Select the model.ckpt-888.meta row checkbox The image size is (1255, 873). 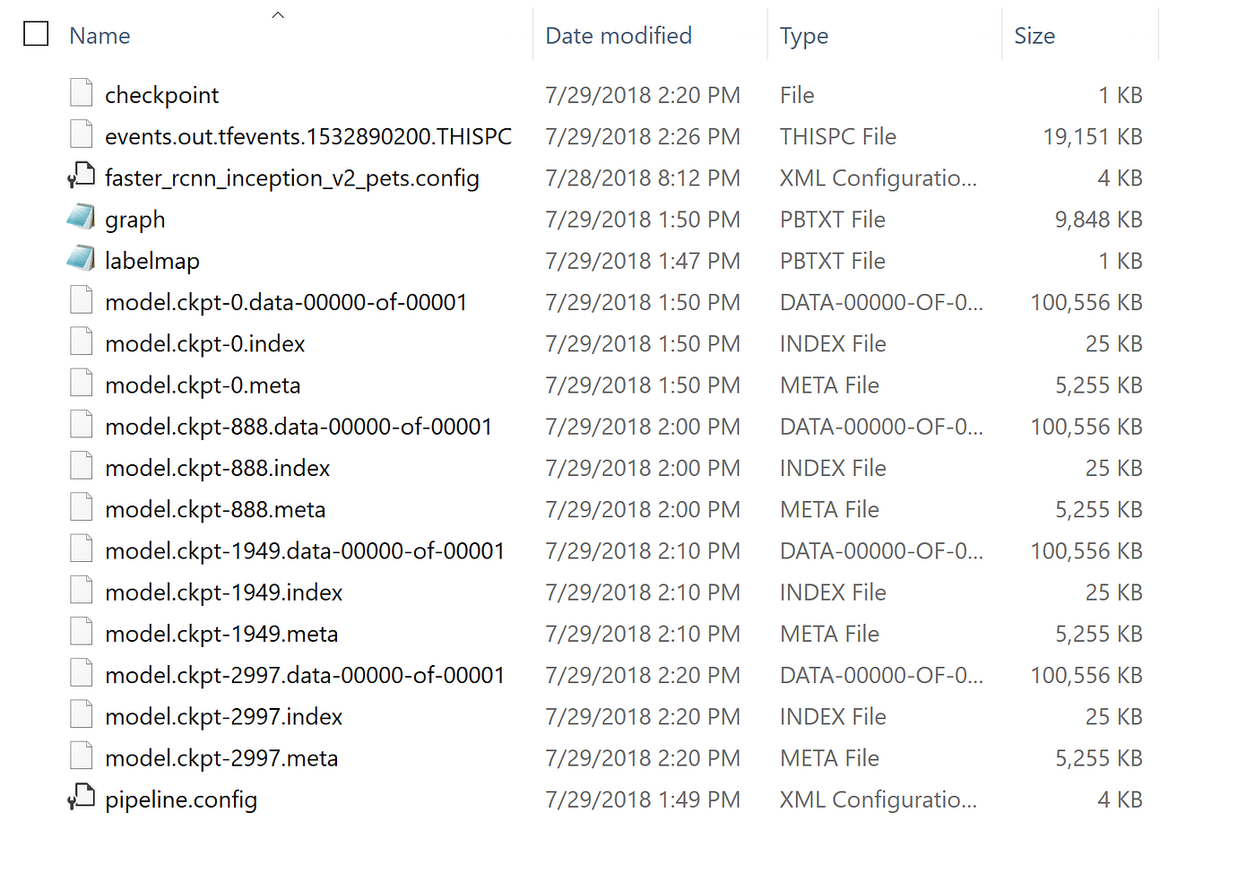pos(35,508)
